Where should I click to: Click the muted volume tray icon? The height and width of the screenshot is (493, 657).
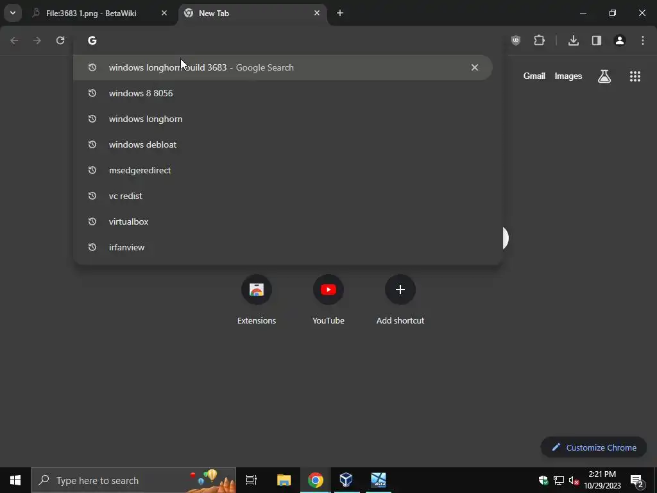pos(574,480)
